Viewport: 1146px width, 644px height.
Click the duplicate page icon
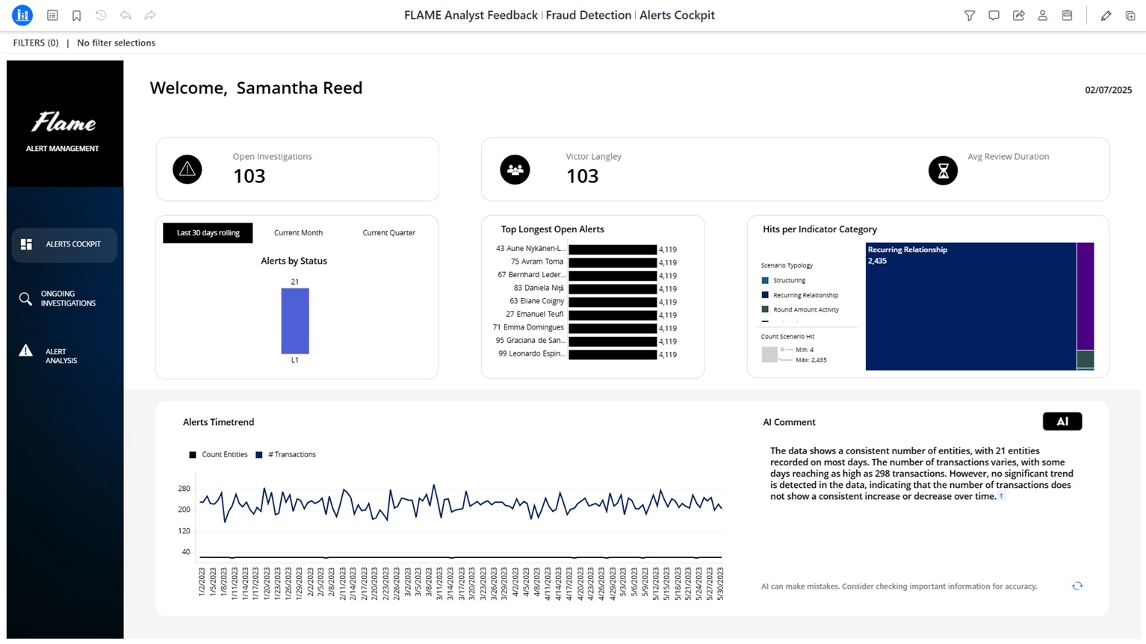[x=1130, y=16]
